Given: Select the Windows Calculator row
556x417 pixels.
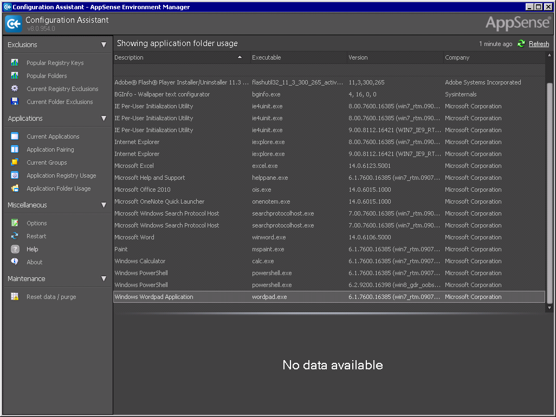Looking at the screenshot, I should click(329, 261).
